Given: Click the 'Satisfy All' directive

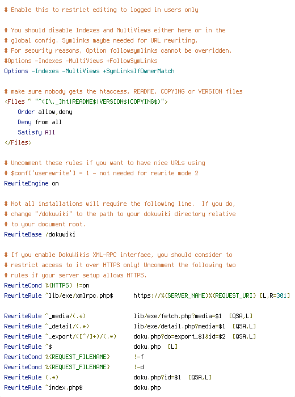Looking at the screenshot, I should [x=36, y=132].
